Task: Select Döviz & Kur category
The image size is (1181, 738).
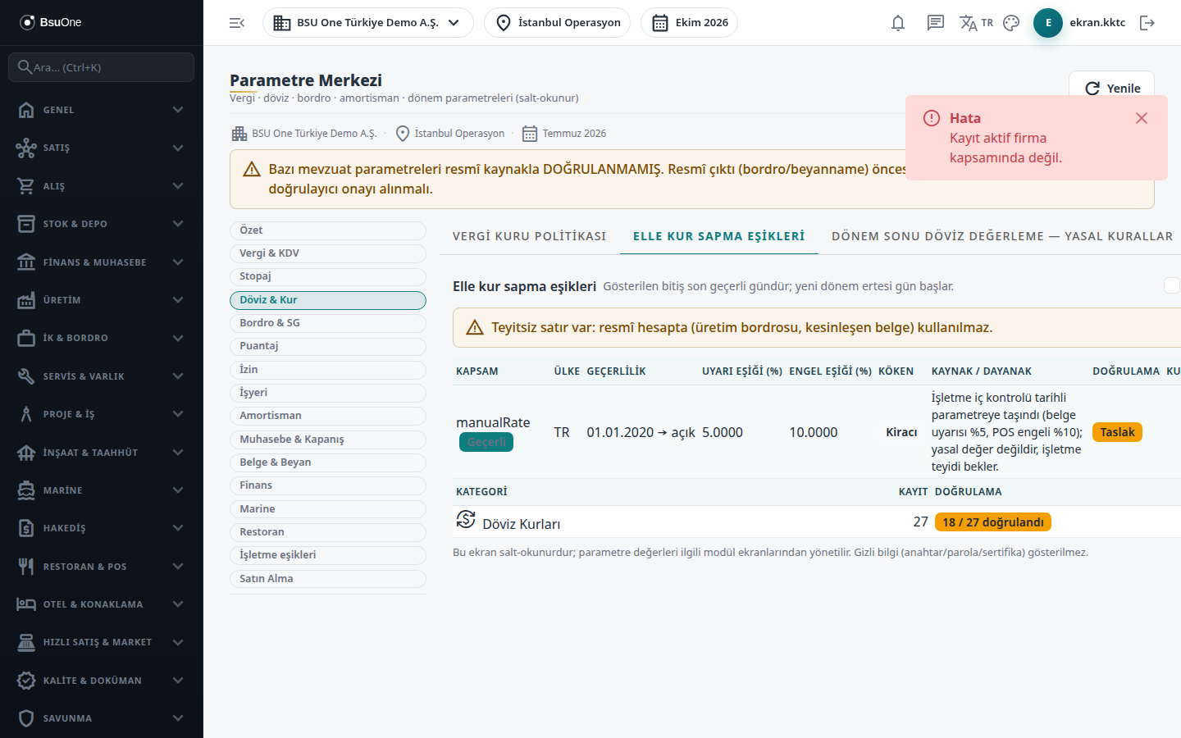Action: click(328, 300)
